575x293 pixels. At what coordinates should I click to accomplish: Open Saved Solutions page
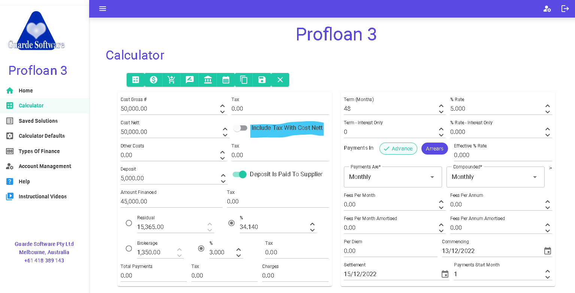tap(45, 121)
